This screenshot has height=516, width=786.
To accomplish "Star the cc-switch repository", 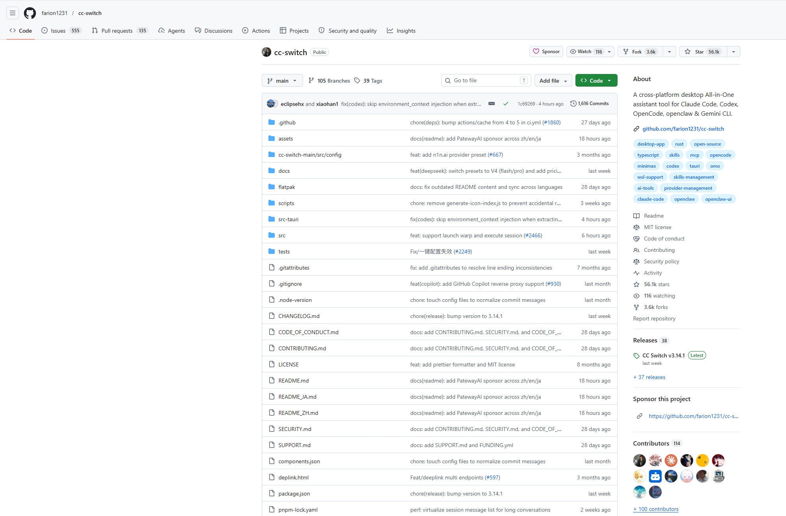I will tap(703, 52).
